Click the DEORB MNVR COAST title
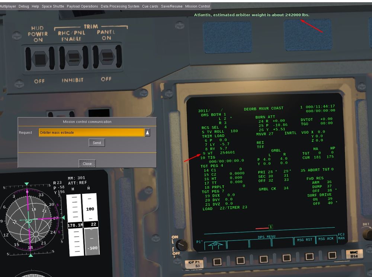Image resolution: width=372 pixels, height=277 pixels. (264, 108)
